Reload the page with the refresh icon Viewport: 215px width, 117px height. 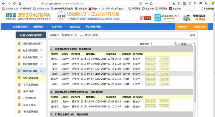(15, 3)
